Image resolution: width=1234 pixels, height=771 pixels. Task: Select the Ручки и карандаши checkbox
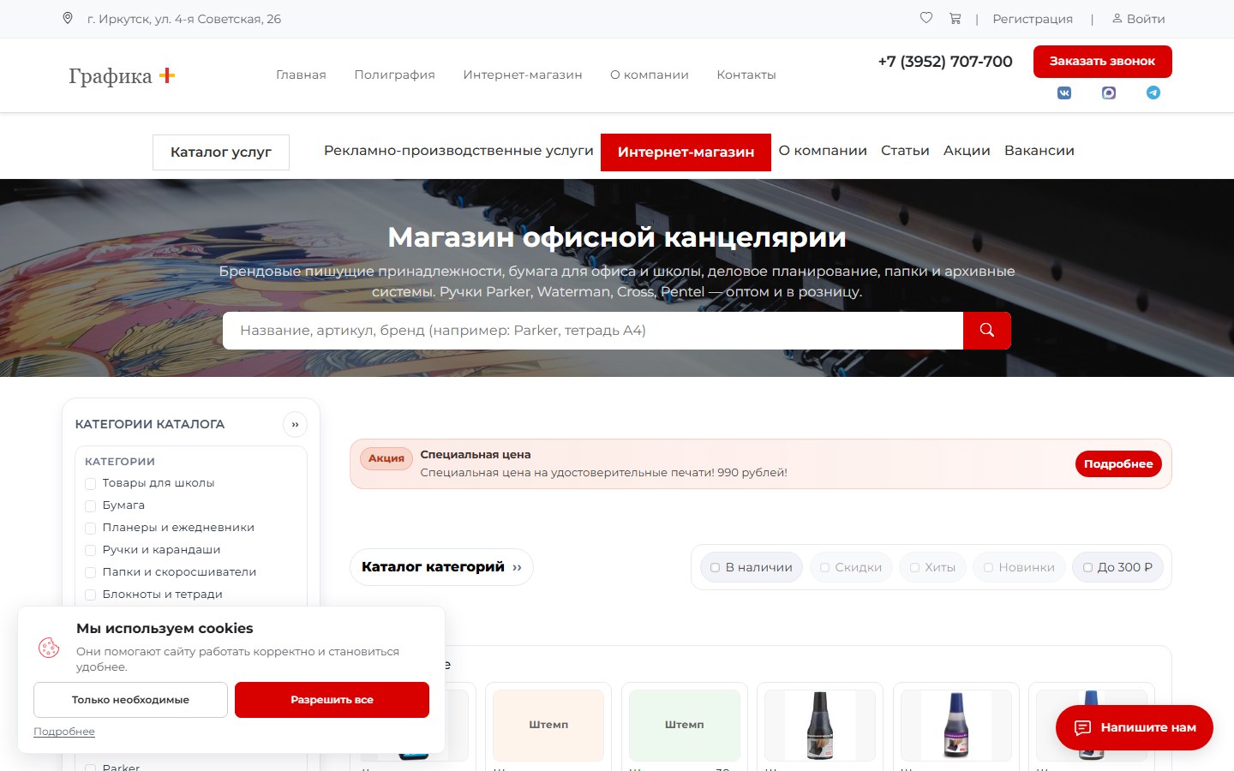[x=90, y=550]
